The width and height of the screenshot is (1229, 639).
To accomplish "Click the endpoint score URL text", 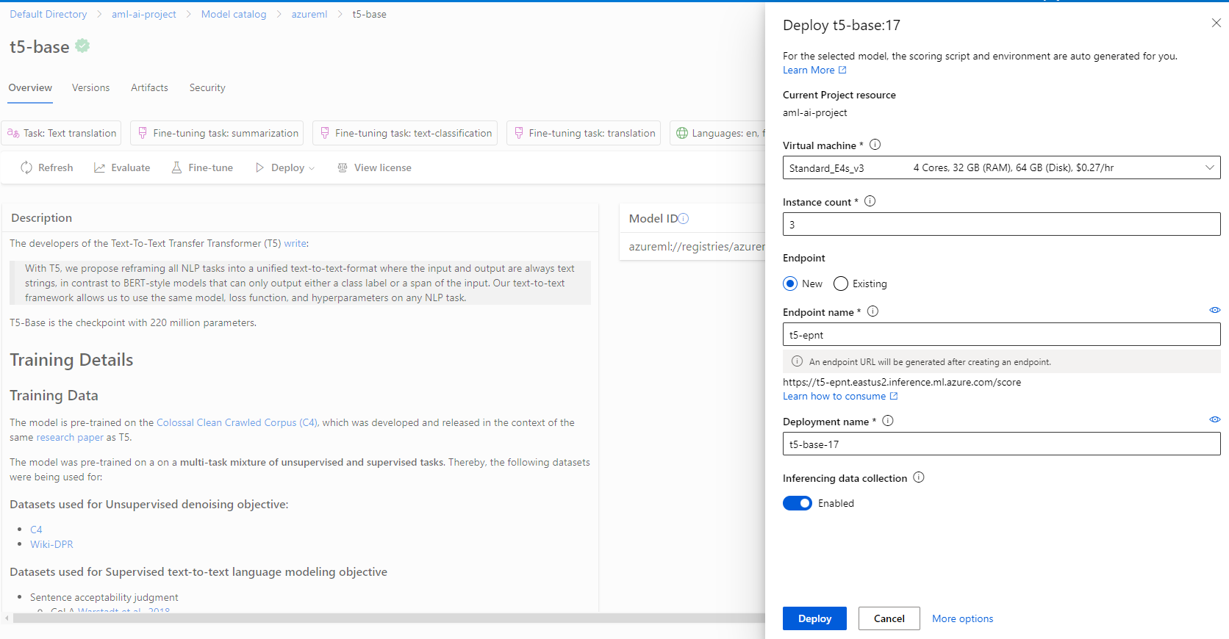I will click(901, 382).
